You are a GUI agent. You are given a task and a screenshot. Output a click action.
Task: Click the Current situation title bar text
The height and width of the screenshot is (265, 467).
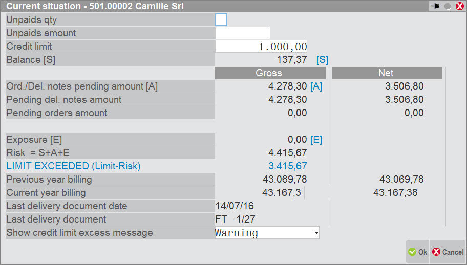pyautogui.click(x=95, y=6)
